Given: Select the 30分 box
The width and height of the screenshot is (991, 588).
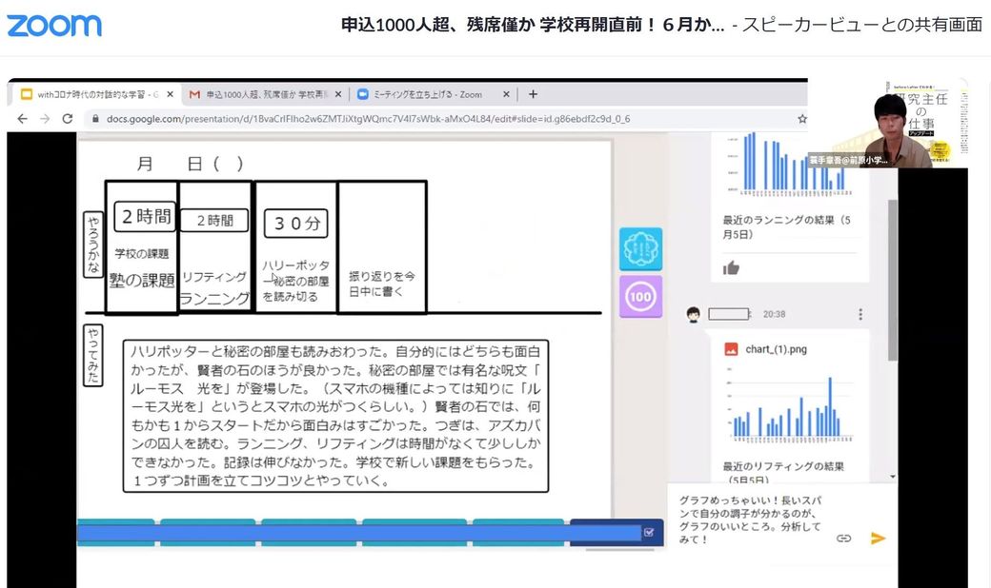Looking at the screenshot, I should pos(296,224).
